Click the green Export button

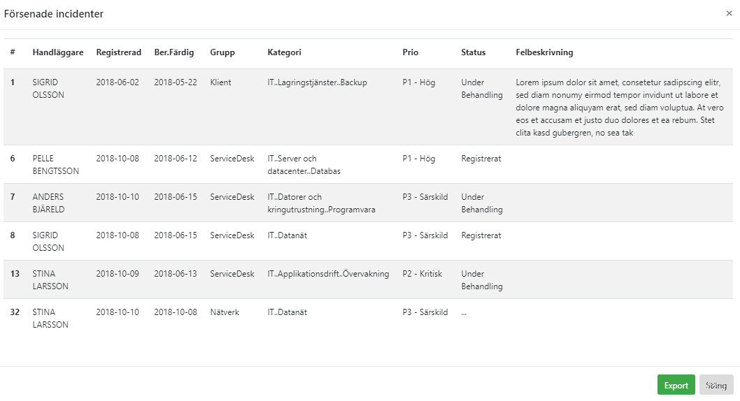pyautogui.click(x=676, y=385)
